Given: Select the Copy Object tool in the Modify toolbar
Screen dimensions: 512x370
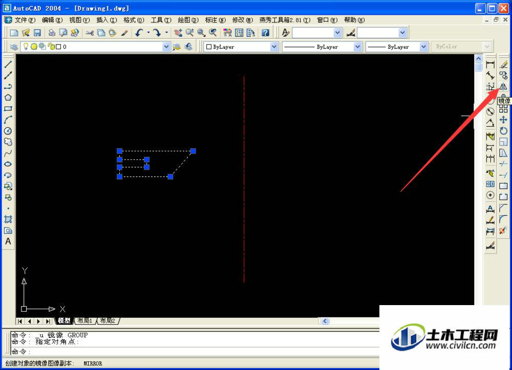Looking at the screenshot, I should click(x=503, y=76).
